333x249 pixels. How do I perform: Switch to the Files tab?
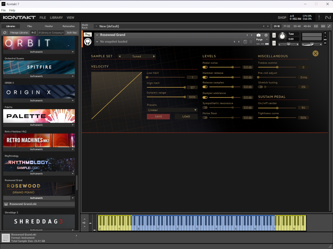coord(30,26)
